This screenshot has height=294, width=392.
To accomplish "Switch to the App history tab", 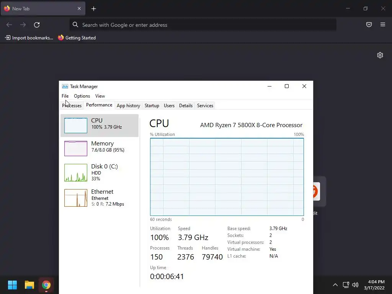I will pyautogui.click(x=128, y=106).
